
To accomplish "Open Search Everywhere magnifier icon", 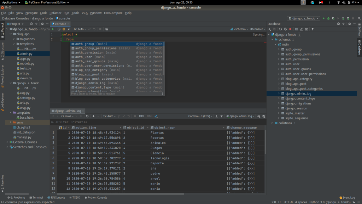I will [359, 18].
